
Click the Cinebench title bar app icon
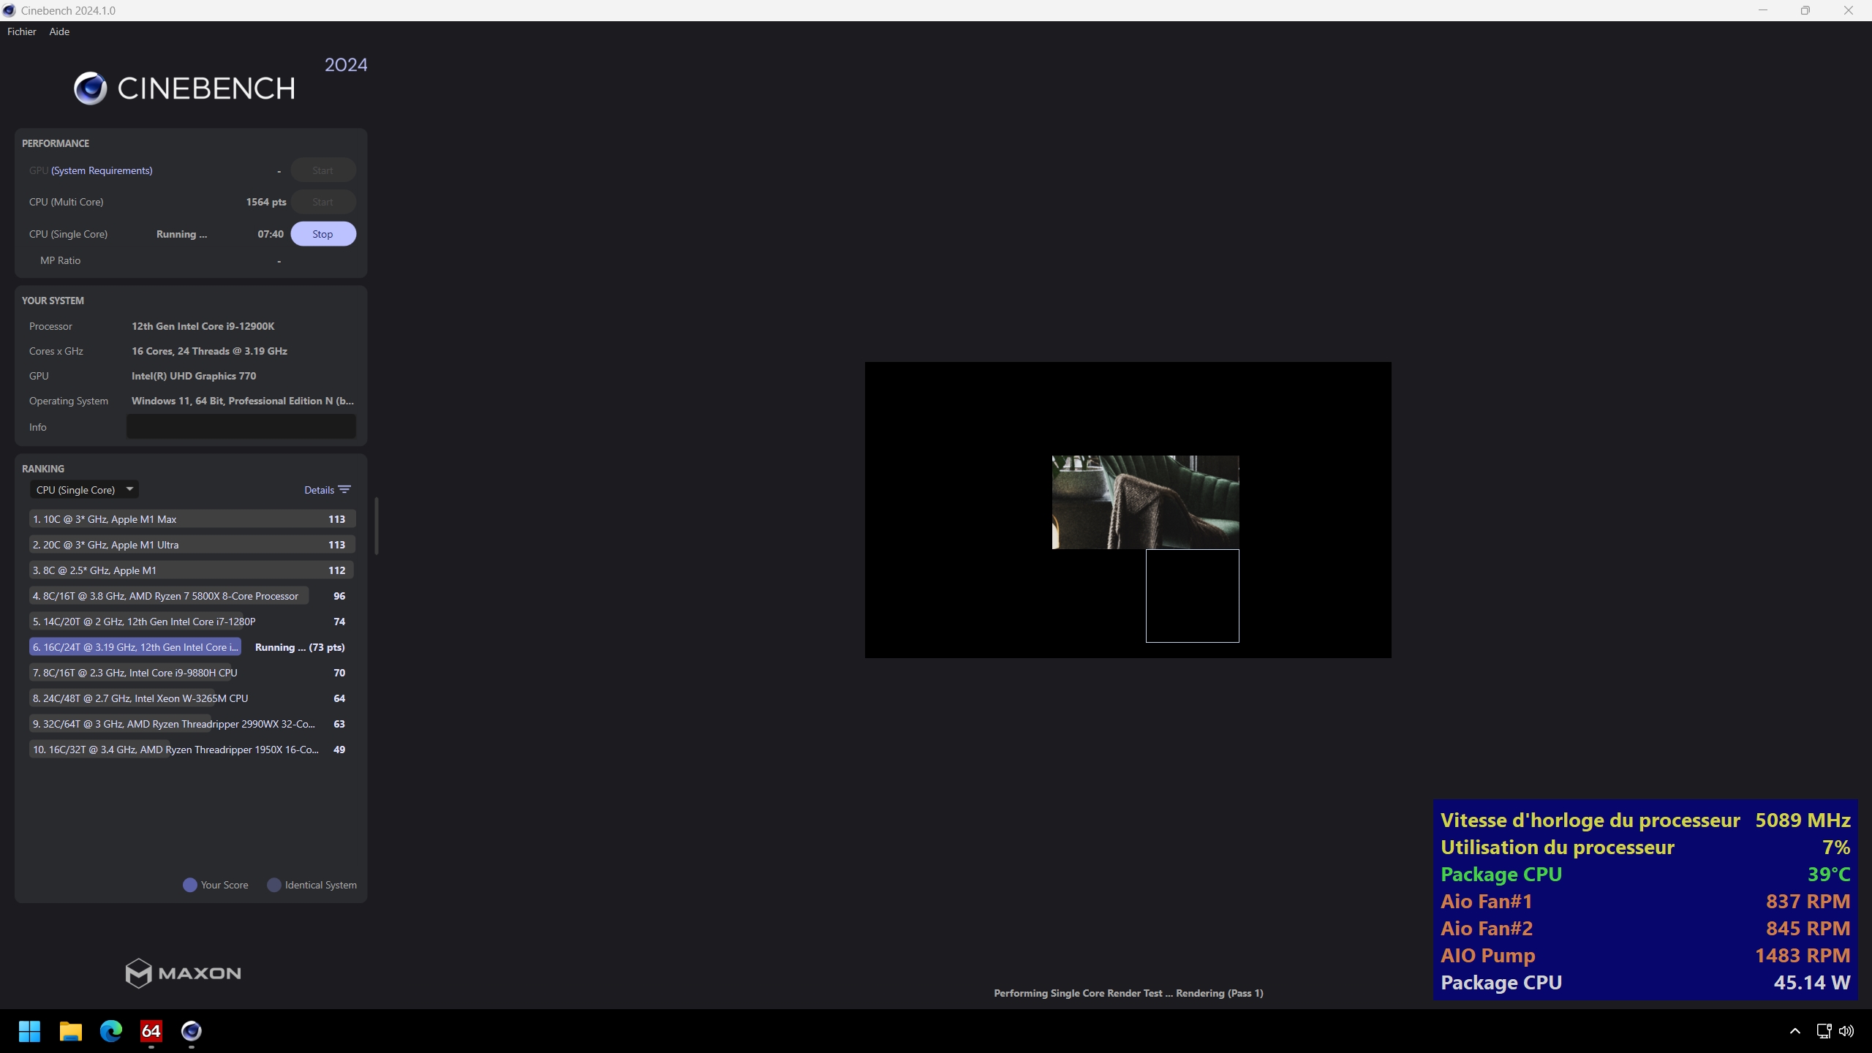(9, 10)
